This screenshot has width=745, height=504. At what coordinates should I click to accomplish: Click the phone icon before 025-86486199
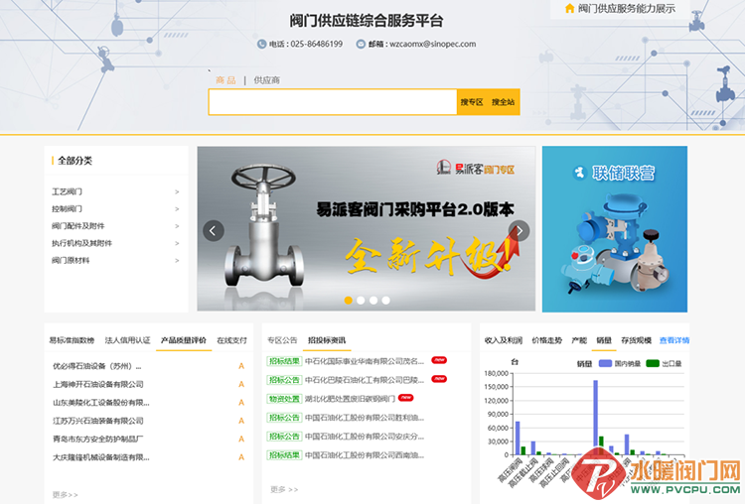coord(261,44)
